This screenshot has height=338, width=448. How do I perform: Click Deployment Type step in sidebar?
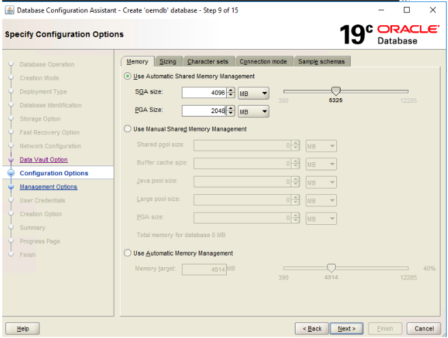tap(43, 91)
